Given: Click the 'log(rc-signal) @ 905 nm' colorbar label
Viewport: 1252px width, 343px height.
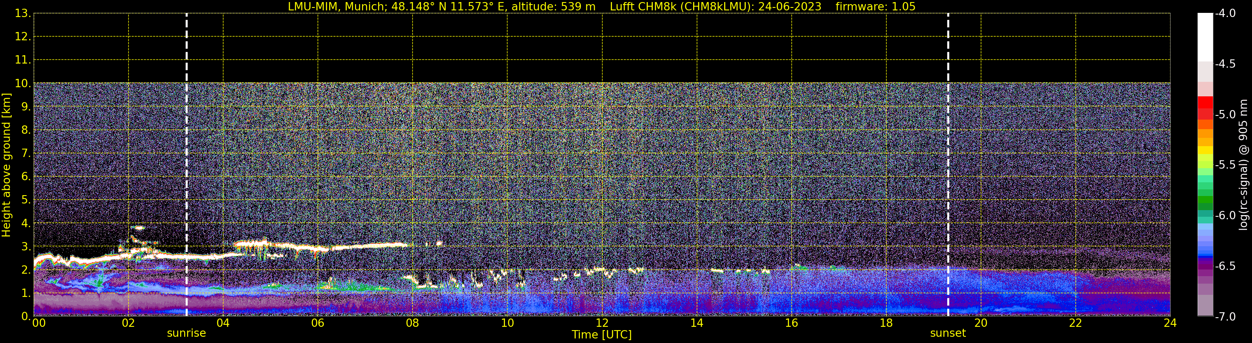Looking at the screenshot, I should click(x=1243, y=165).
